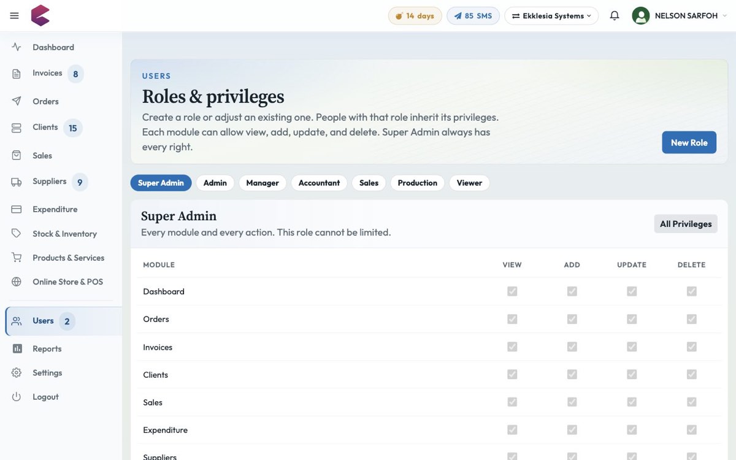Viewport: 736px width, 460px height.
Task: Select the Admin role tab
Action: coord(215,183)
